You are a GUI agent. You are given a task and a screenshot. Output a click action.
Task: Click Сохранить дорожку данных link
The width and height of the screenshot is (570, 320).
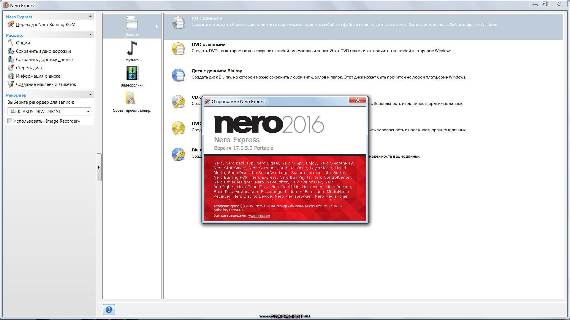click(45, 60)
